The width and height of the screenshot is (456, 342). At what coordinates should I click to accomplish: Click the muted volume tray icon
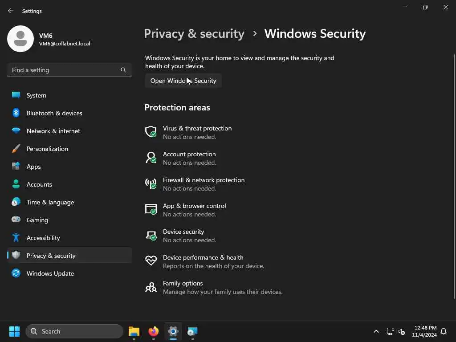coord(402,331)
